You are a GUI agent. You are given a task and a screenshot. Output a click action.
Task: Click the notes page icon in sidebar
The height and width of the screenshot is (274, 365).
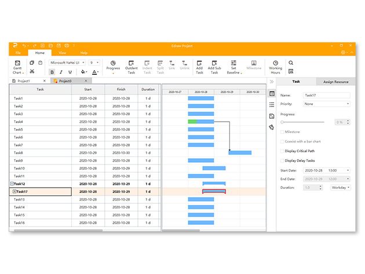coord(272,116)
